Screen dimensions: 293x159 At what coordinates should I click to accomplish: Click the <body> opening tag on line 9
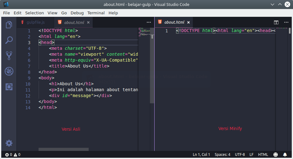[x=46, y=78]
